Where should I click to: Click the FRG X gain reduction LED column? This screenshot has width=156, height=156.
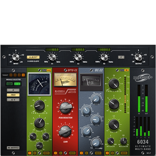pos(125,95)
